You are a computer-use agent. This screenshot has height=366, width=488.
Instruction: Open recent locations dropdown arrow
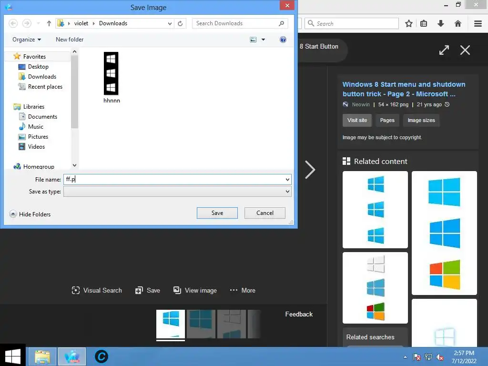[38, 23]
